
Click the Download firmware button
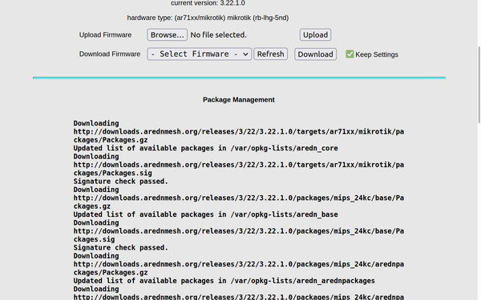[315, 54]
